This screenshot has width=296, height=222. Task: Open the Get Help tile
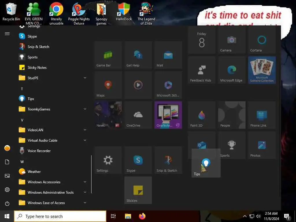(138, 55)
